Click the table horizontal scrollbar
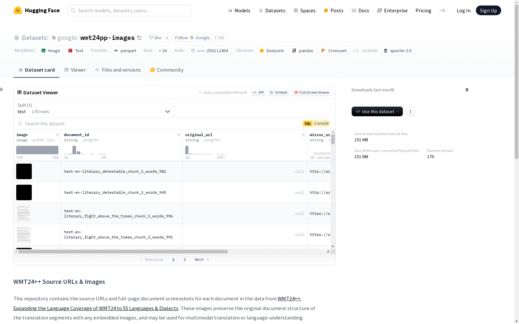The height and width of the screenshot is (324, 519). [x=123, y=251]
